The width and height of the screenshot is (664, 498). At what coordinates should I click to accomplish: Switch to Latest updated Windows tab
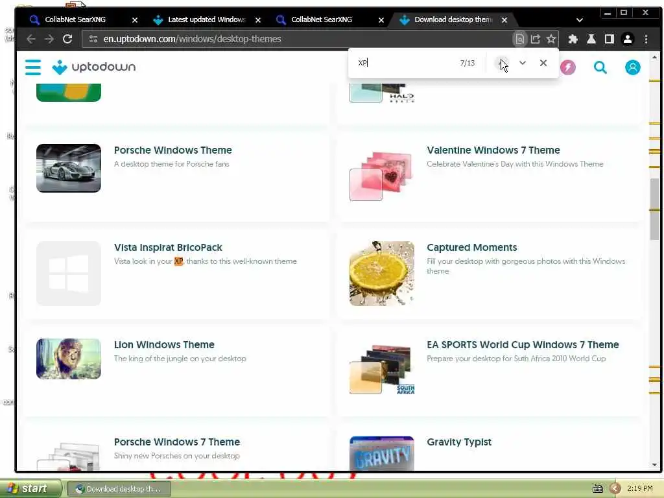[x=206, y=19]
